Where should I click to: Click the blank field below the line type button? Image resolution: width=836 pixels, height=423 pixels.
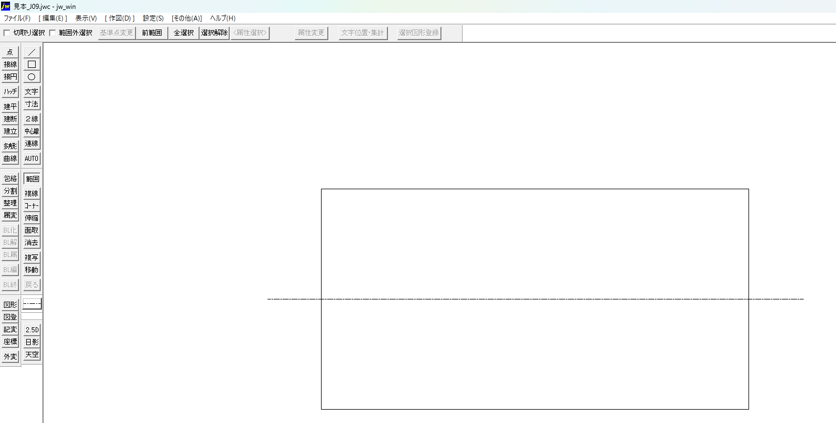pyautogui.click(x=32, y=316)
